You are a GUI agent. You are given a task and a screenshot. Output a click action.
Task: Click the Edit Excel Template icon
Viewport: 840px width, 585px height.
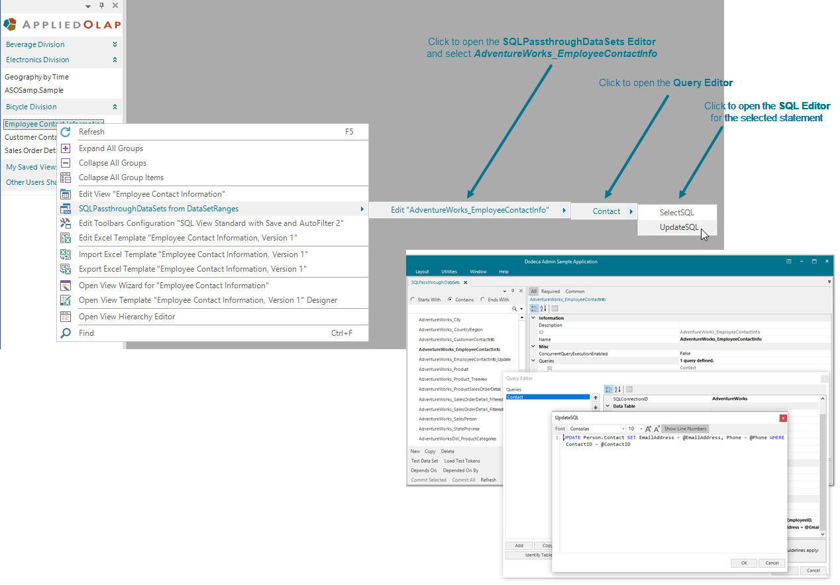coord(66,238)
